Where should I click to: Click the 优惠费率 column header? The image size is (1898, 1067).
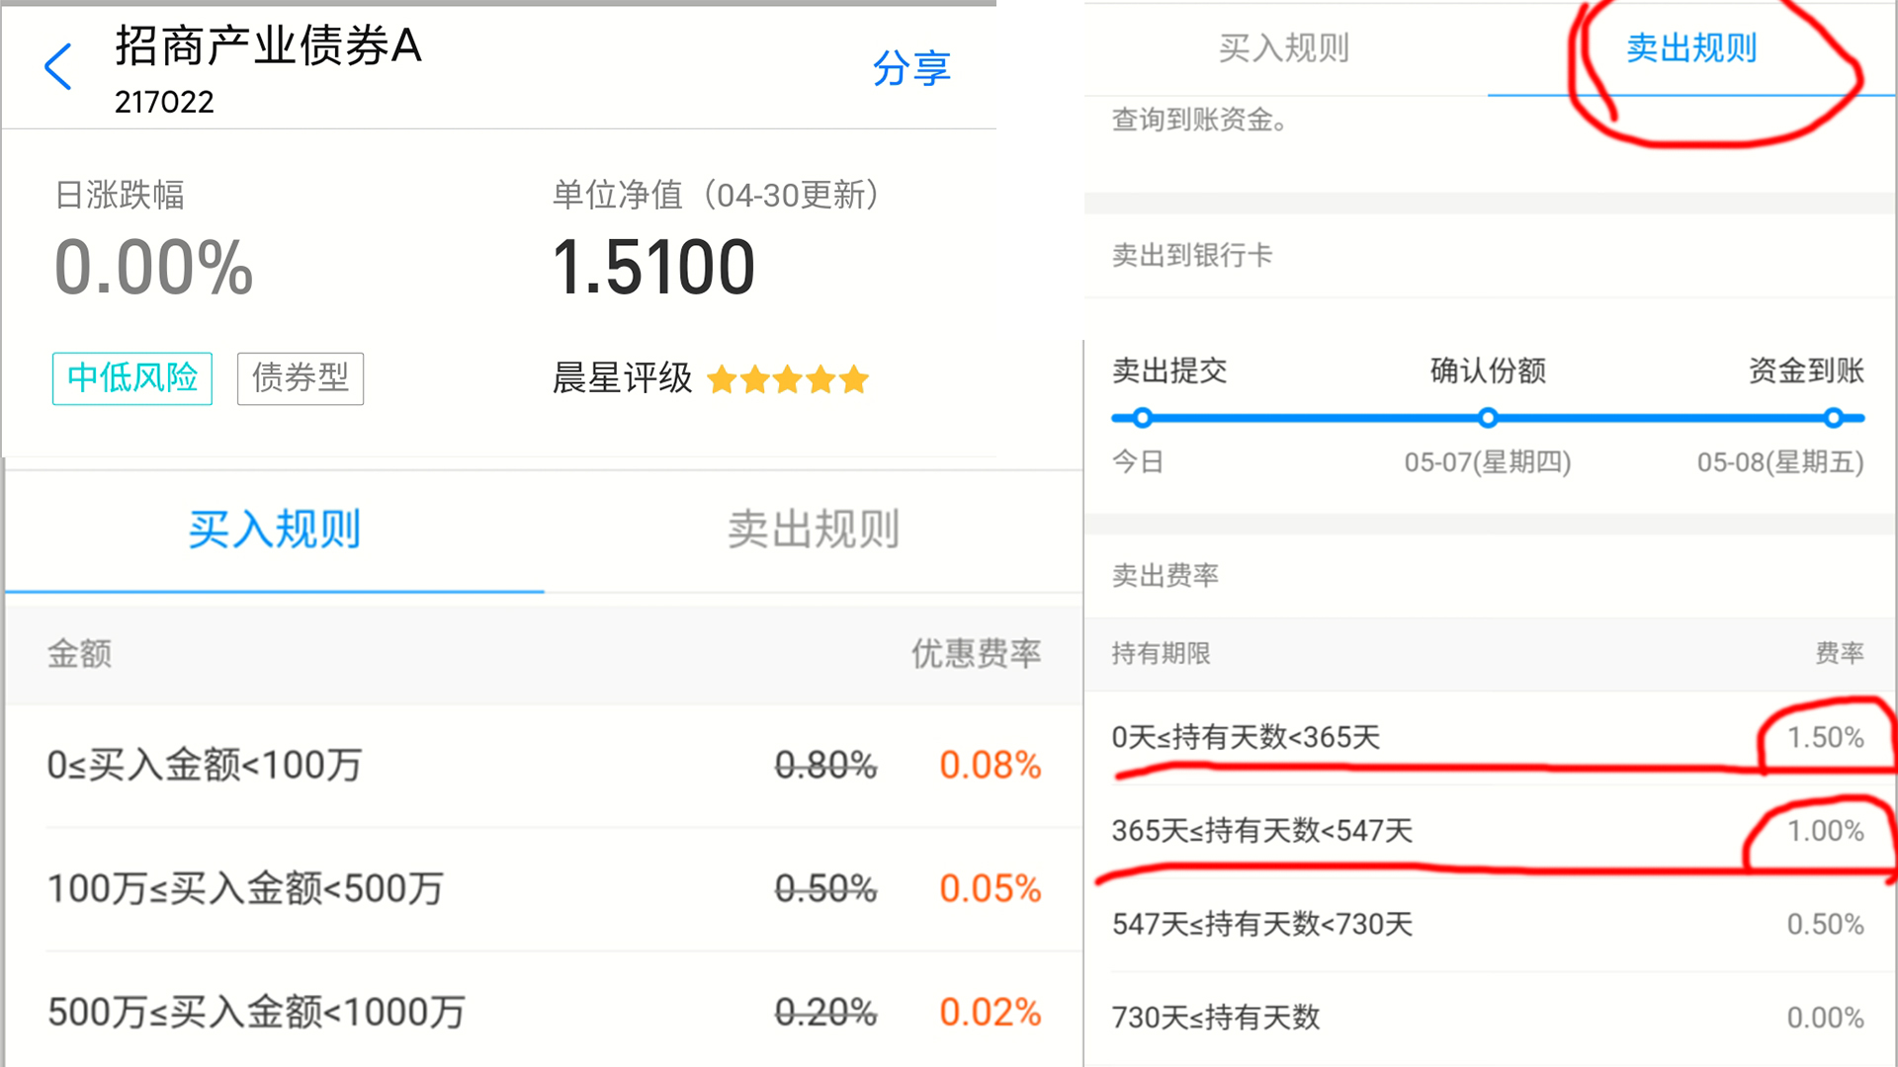click(977, 653)
